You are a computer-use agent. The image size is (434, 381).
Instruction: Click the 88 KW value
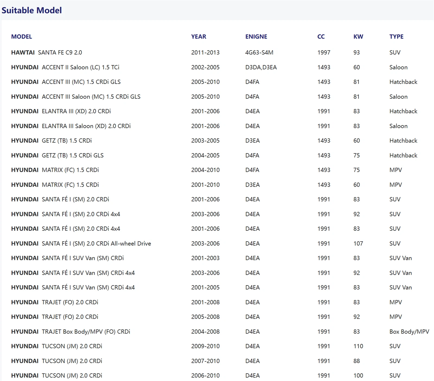click(356, 361)
